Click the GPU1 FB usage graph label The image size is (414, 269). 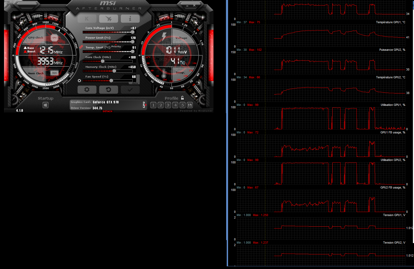393,132
